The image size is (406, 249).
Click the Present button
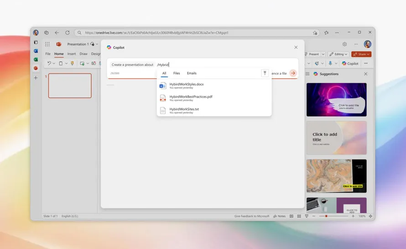[312, 54]
